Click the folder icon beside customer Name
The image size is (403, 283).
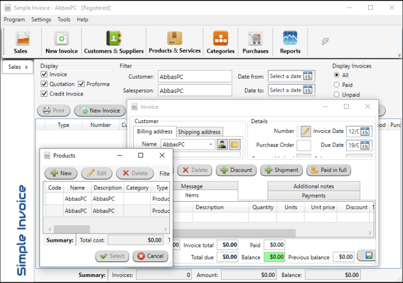point(235,145)
